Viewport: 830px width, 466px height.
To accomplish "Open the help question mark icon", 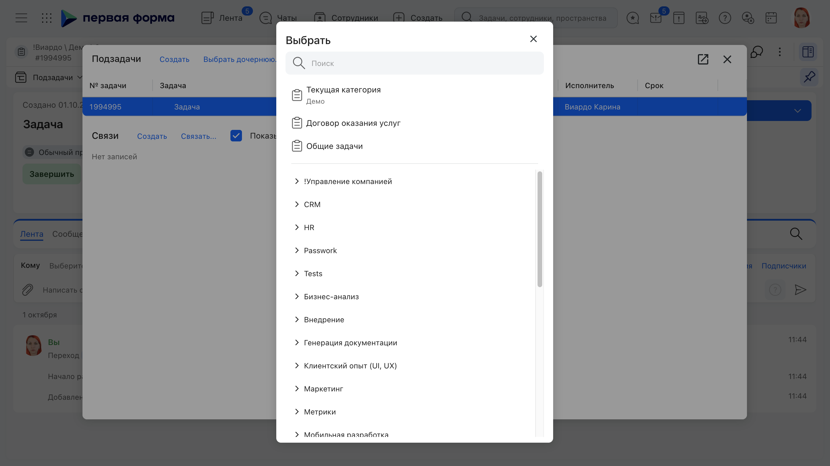I will point(725,18).
